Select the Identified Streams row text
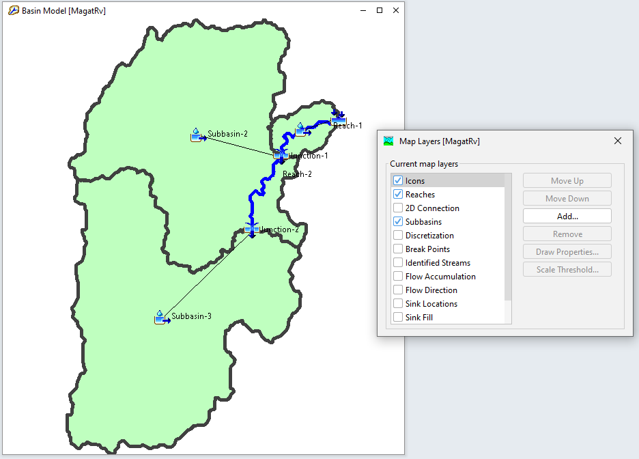This screenshot has width=639, height=459. 438,262
